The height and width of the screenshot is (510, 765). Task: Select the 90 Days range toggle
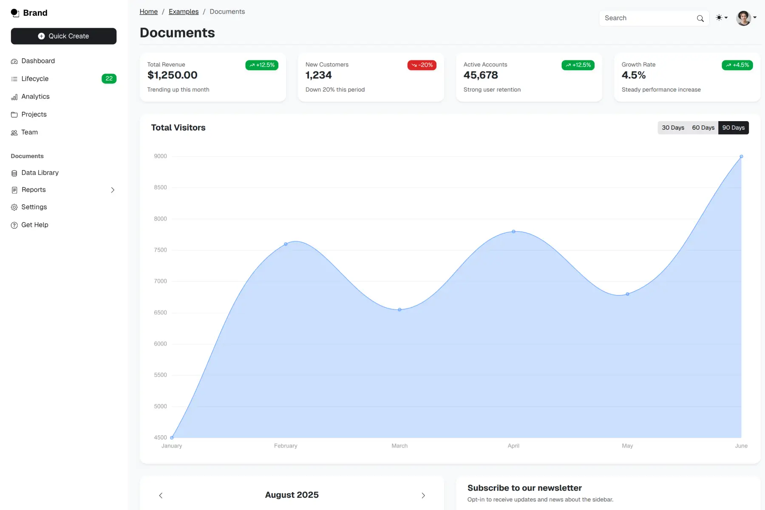pyautogui.click(x=734, y=127)
